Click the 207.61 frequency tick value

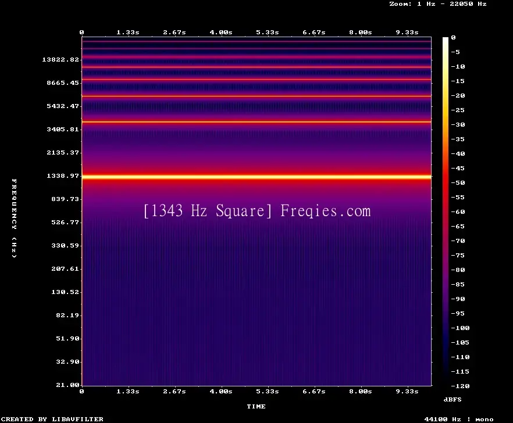pos(65,268)
